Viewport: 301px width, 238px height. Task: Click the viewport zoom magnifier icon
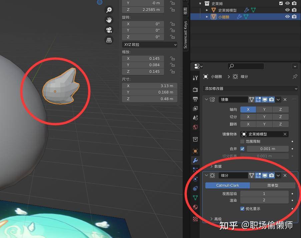[x=109, y=10]
